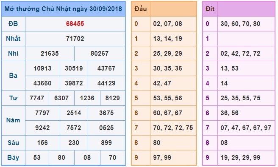Click fourth prize number 6307
Image resolution: width=278 pixels, height=167 pixels.
(x=61, y=98)
